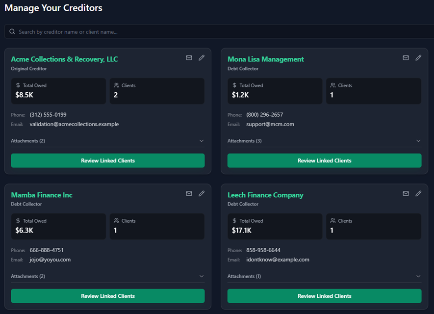Click the edit pencil on Acme Collections card
The image size is (434, 314).
click(202, 58)
